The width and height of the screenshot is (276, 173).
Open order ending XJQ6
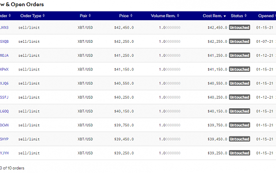coord(4,83)
